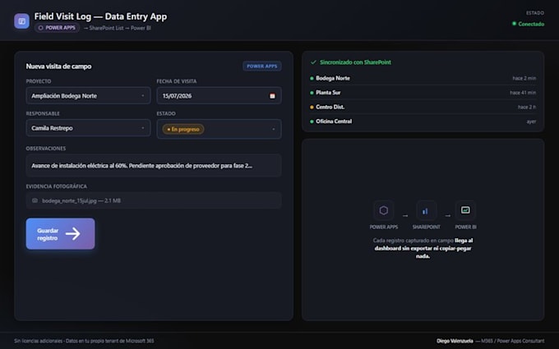The image size is (559, 349).
Task: Click the Field Visit Log app icon
Action: [x=21, y=21]
